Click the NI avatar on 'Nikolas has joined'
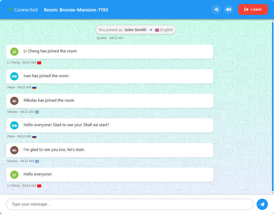 tap(14, 101)
